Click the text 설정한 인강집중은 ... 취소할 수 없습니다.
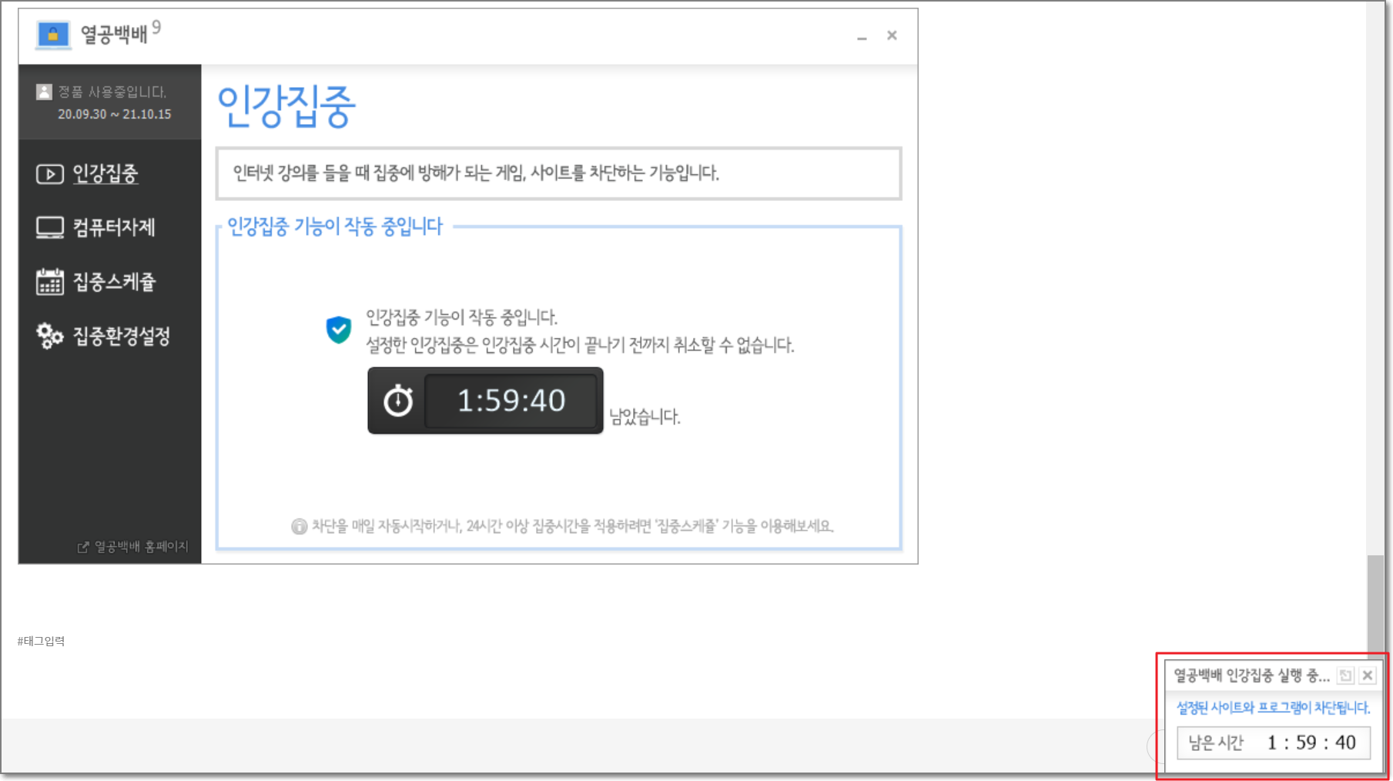 [x=580, y=345]
